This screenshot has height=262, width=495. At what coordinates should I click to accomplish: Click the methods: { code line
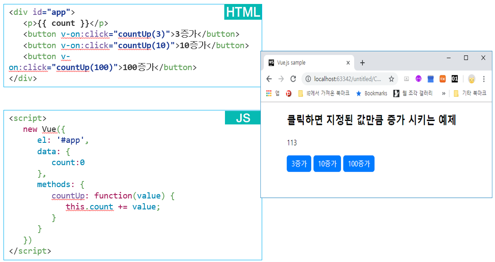click(60, 184)
